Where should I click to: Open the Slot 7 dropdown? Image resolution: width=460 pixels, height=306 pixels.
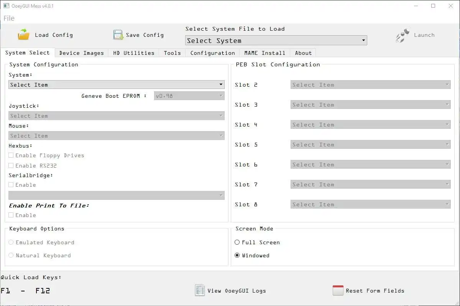click(371, 184)
